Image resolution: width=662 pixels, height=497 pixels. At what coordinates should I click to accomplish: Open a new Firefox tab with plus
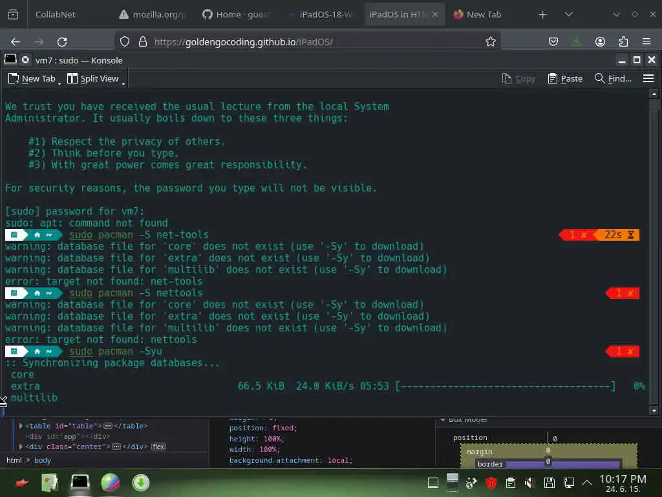542,15
